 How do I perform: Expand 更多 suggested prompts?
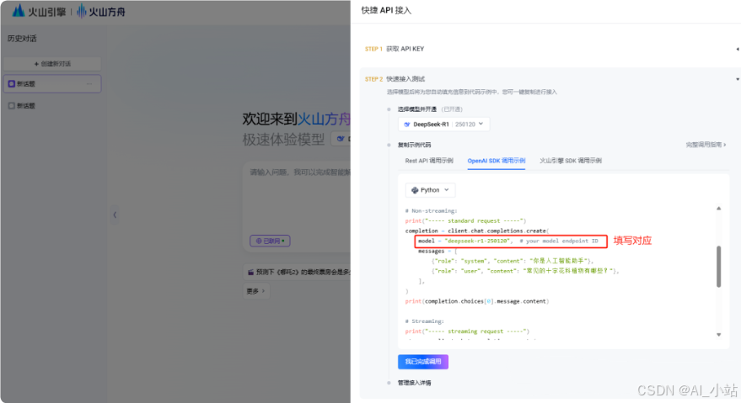255,291
